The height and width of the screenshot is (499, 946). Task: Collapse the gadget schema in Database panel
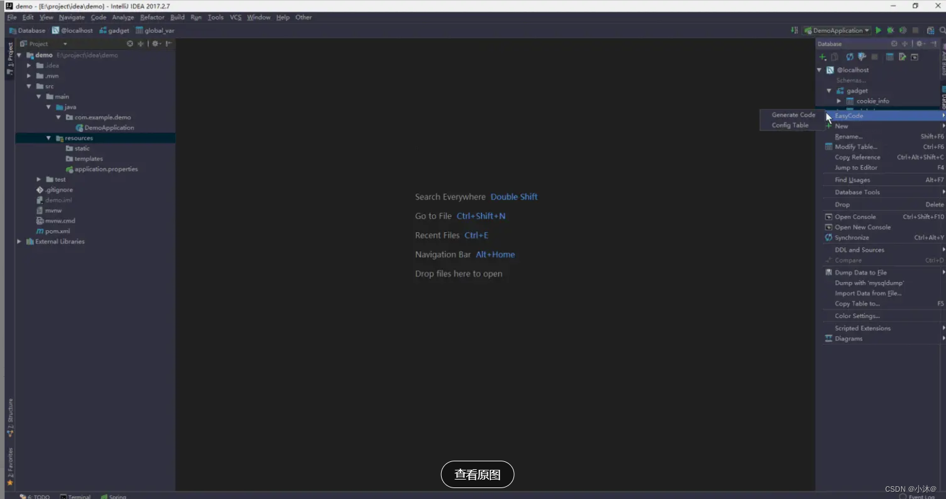[829, 90]
